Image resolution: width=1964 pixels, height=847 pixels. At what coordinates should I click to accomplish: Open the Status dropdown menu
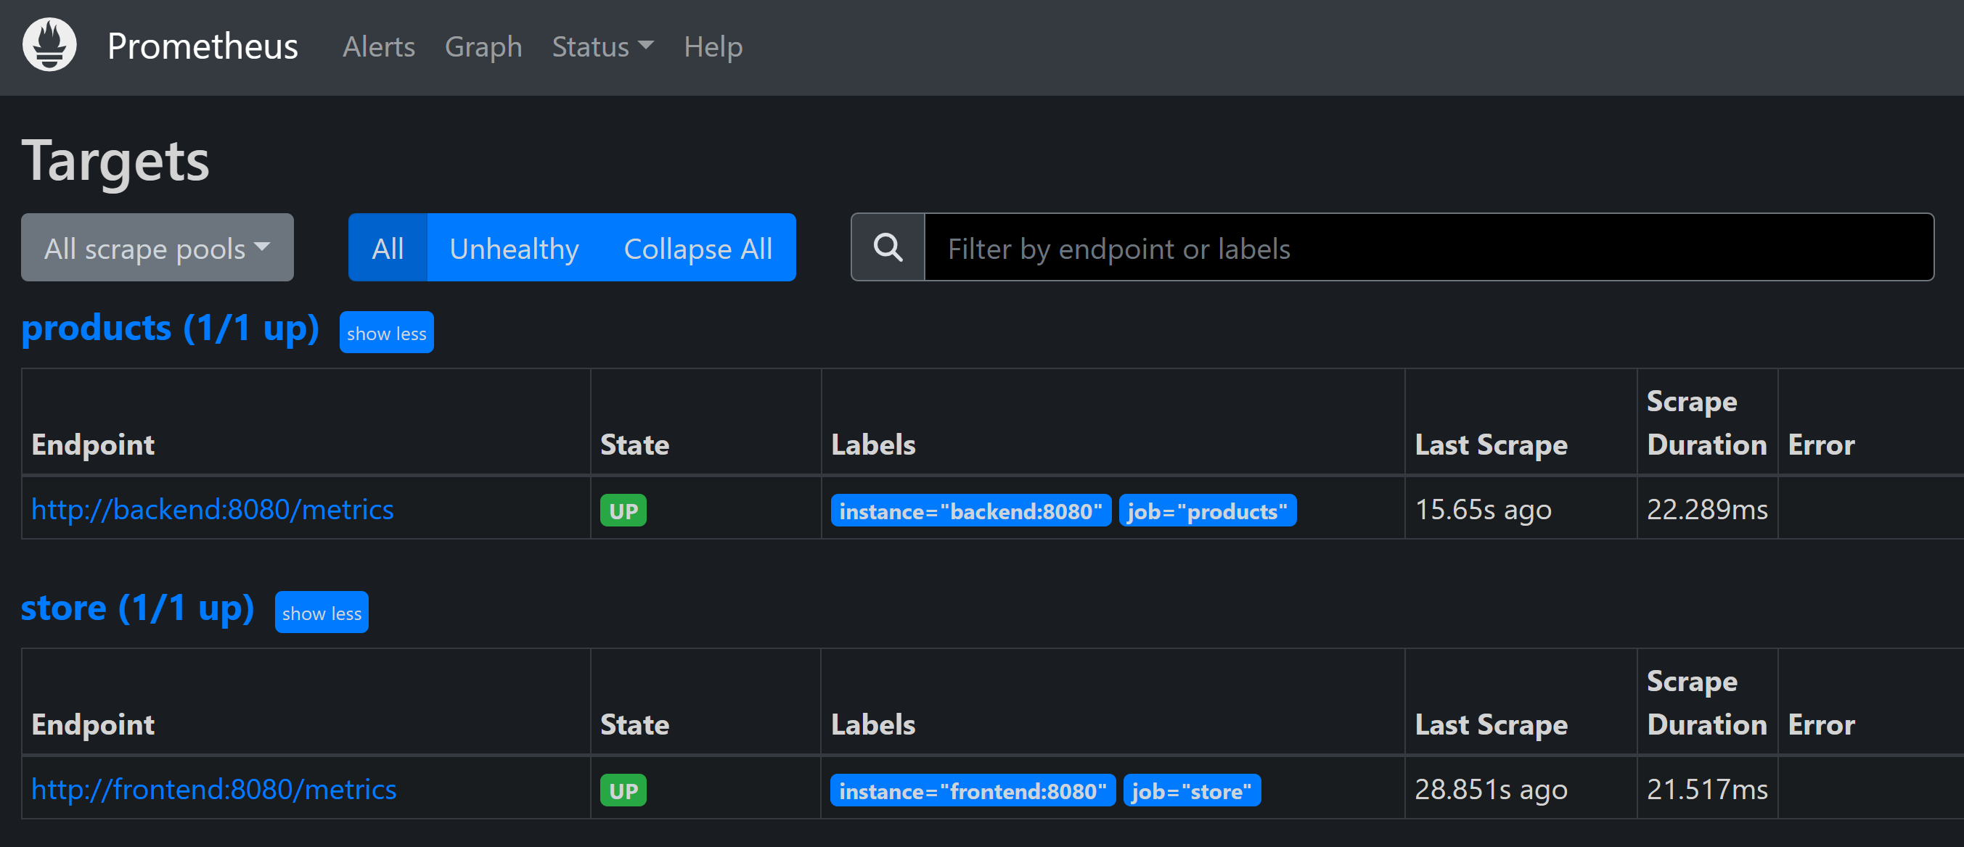click(602, 47)
